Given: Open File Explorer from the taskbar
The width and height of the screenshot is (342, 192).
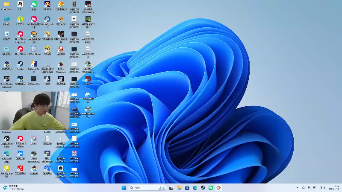Looking at the screenshot, I should click(x=180, y=188).
